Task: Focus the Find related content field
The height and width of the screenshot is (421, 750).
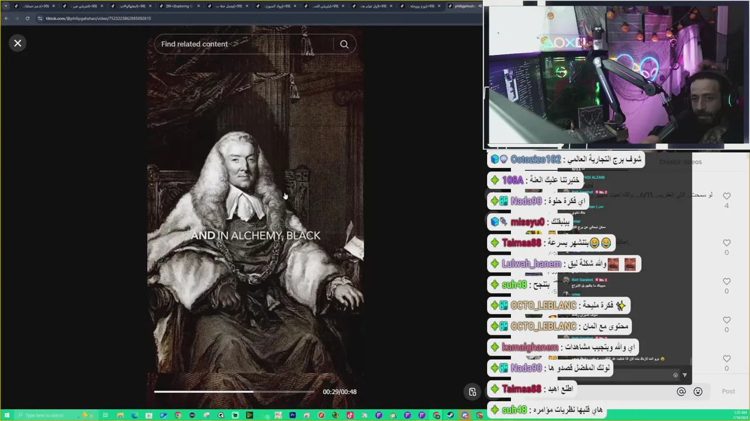Action: click(245, 44)
